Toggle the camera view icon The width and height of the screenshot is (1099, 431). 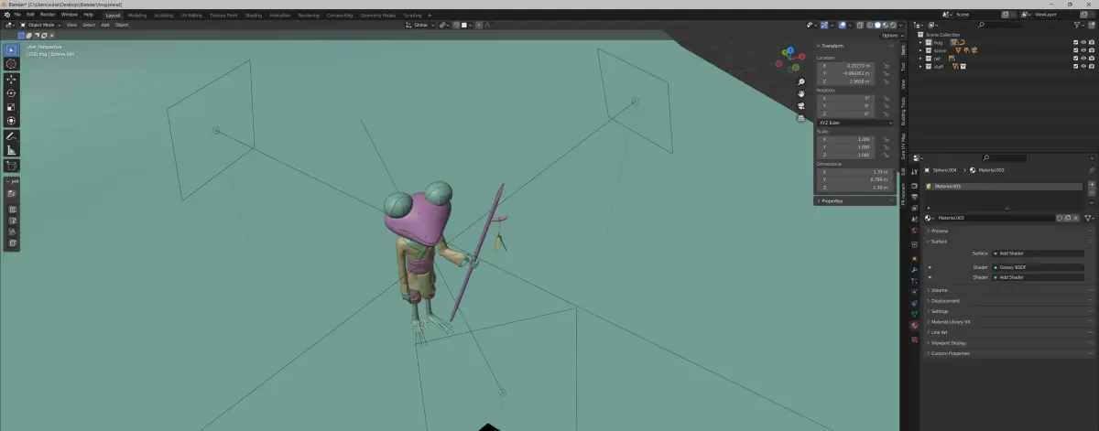(x=801, y=105)
